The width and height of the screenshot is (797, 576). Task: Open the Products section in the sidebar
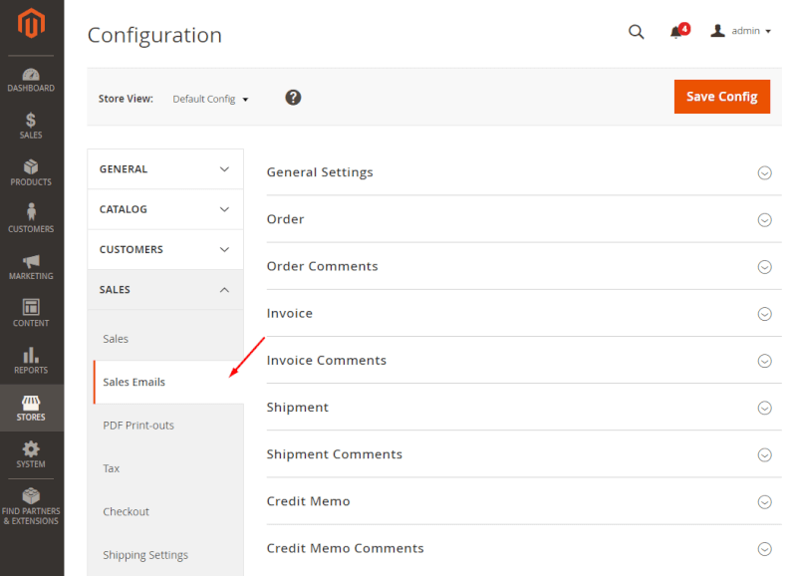tap(31, 169)
